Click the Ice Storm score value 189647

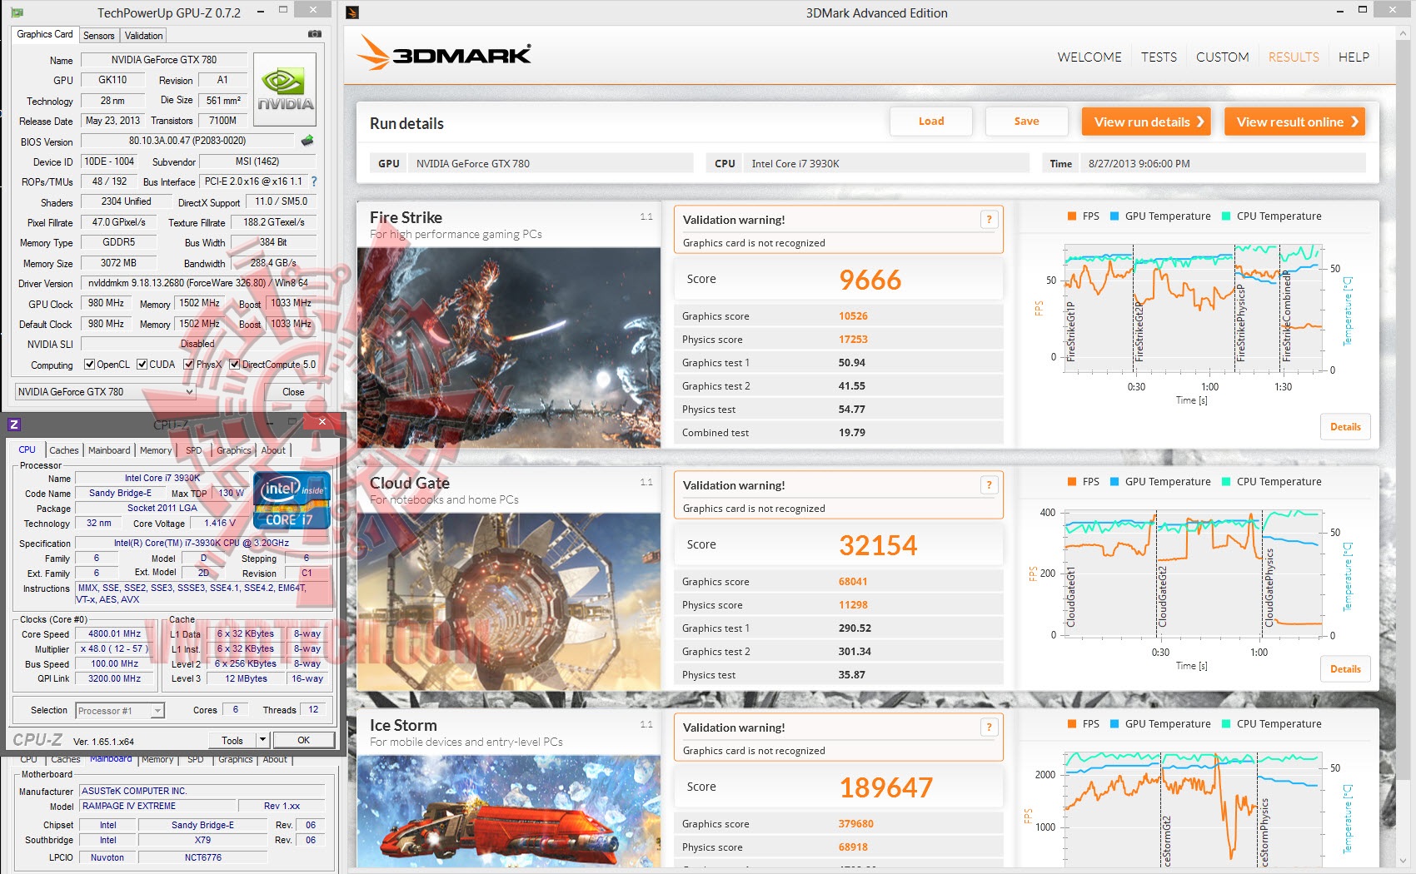pos(886,787)
